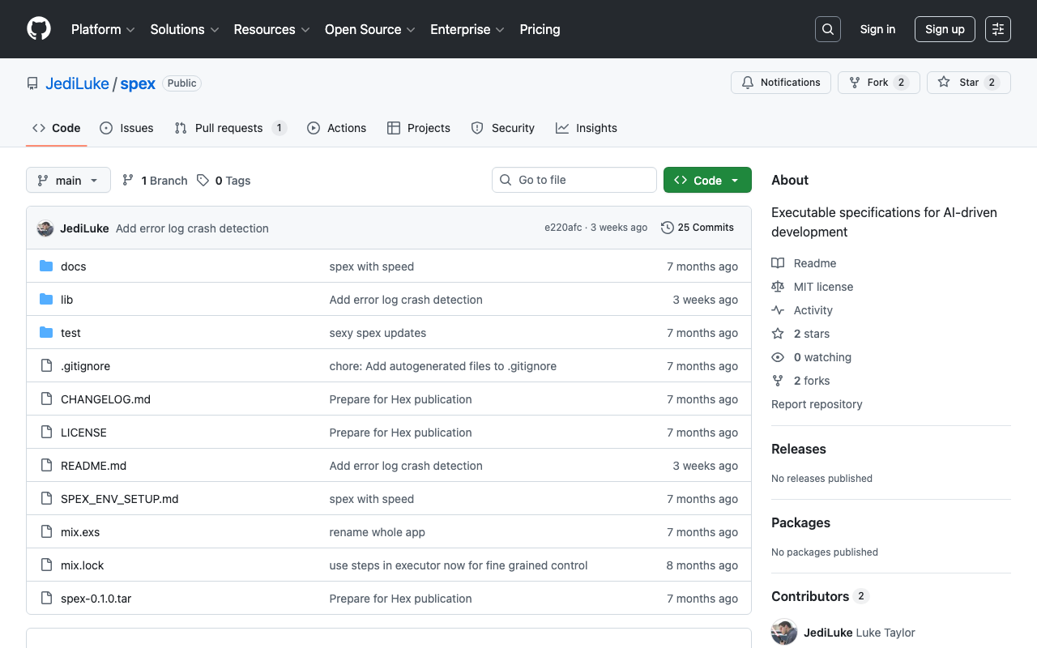Click the branch icon next to 1 Branch

click(x=128, y=180)
